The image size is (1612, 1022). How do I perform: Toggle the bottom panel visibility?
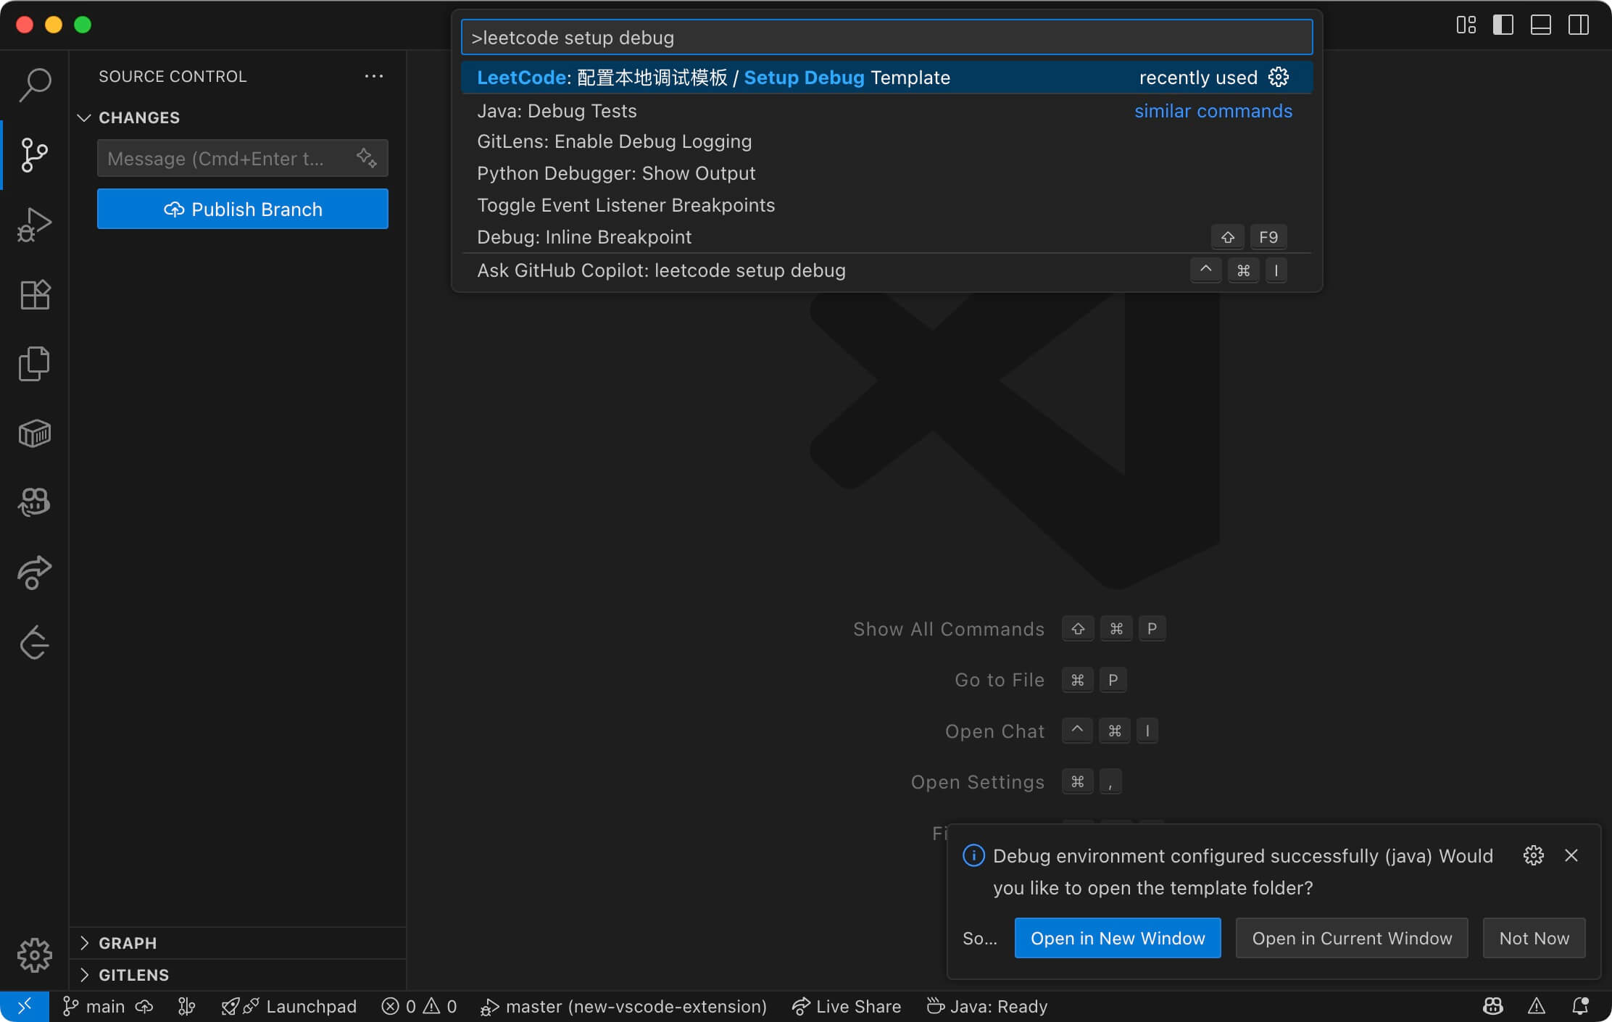coord(1541,25)
